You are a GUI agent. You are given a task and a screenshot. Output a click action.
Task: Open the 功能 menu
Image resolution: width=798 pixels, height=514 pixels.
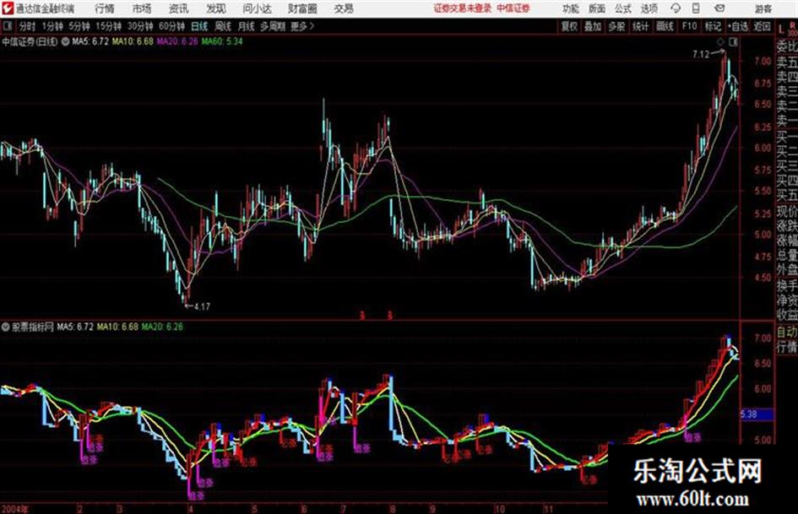click(x=571, y=8)
